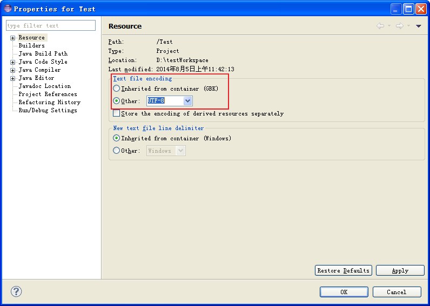430x306 pixels.
Task: Open the view menu triangle icon
Action: 419,26
